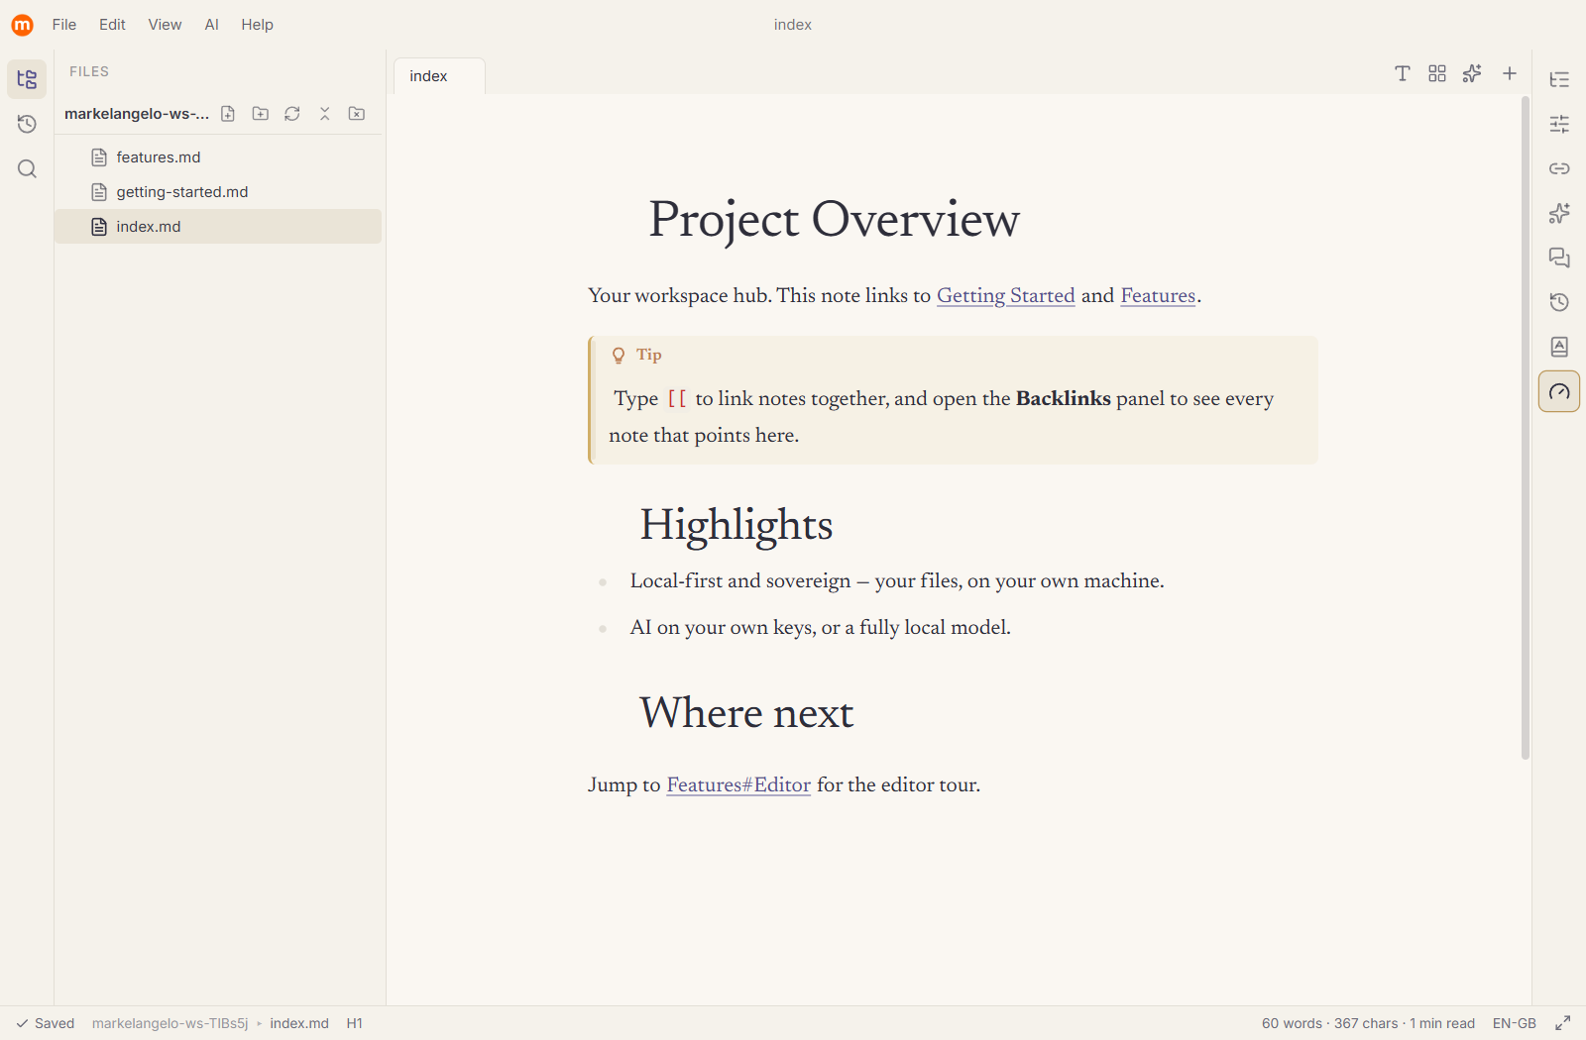Collapse all folders in file tree

(324, 114)
